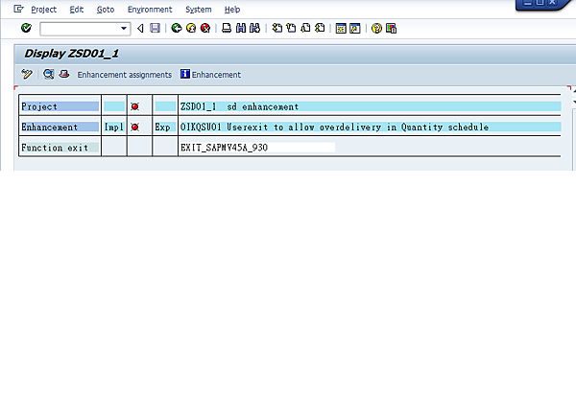Screen dimensions: 576x394
Task: Click the yellow Exit arrow icon
Action: coord(191,28)
